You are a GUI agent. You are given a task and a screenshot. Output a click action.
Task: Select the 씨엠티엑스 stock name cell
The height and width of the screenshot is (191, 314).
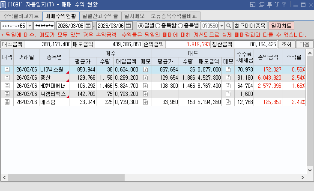[54, 94]
